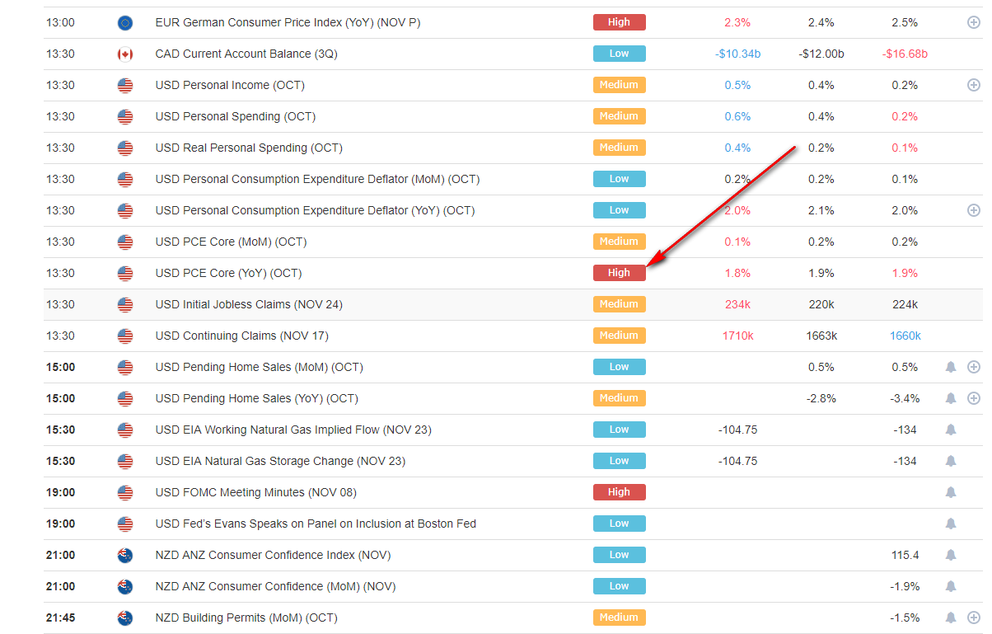The image size is (992, 634).
Task: Enable alert bell for ANZ Consumer Confidence Index
Action: tap(951, 555)
